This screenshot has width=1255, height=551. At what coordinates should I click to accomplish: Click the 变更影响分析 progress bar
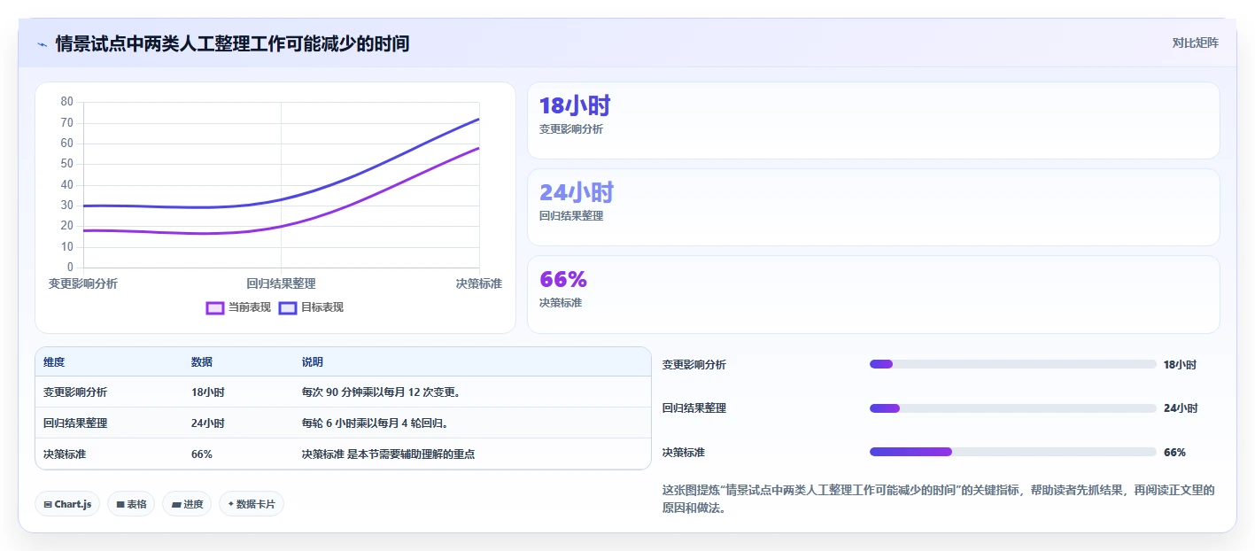1013,364
